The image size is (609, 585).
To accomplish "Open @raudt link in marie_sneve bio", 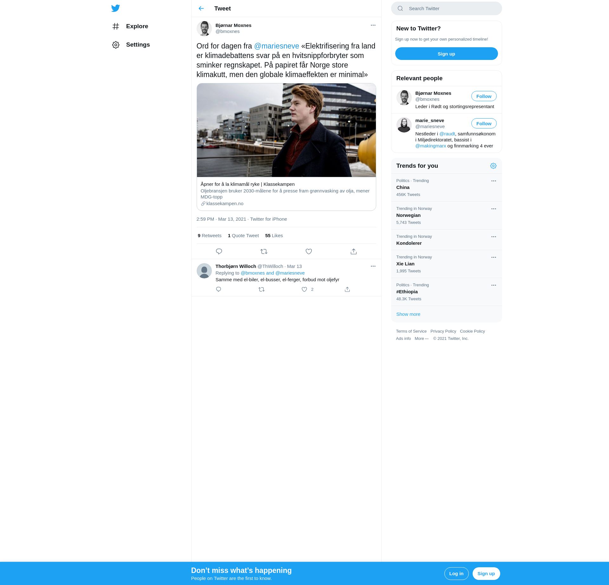I will (447, 134).
